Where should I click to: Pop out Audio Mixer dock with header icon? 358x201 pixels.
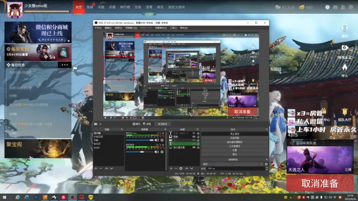165,130
